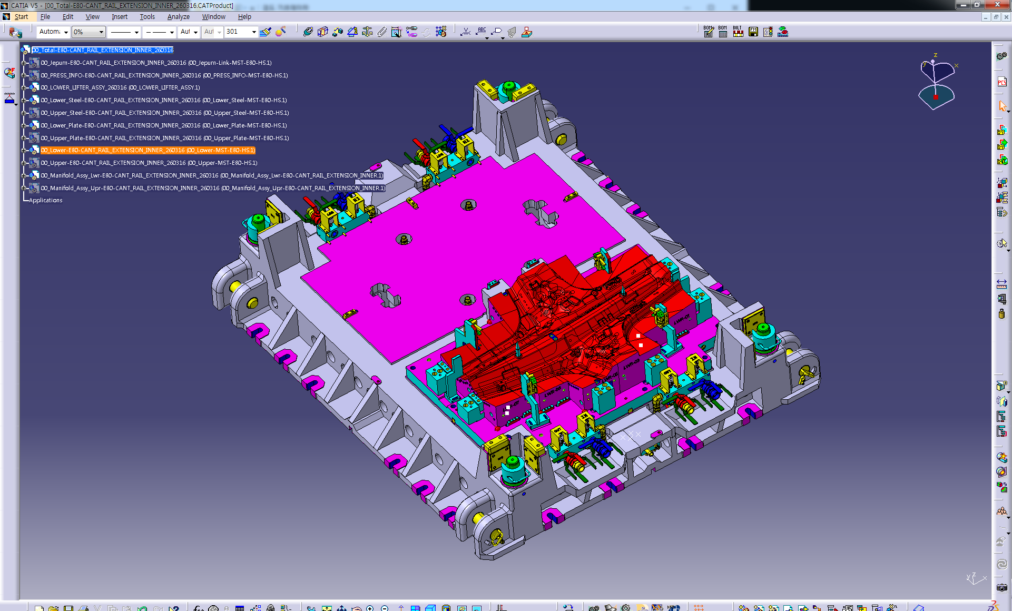Open the Insert menu
This screenshot has height=611, width=1012.
[x=120, y=17]
